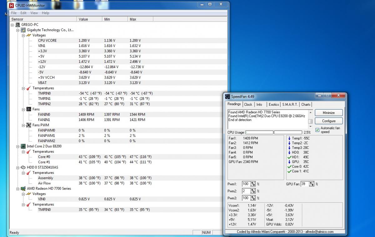The height and width of the screenshot is (237, 375).
Task: Click the Max column header
Action: [x=141, y=19]
